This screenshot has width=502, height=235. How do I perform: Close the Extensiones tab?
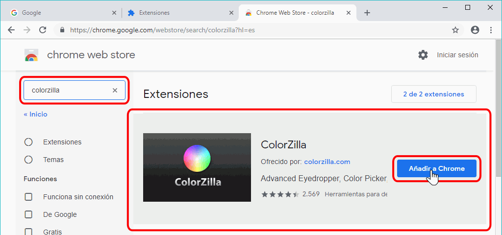[x=231, y=13]
